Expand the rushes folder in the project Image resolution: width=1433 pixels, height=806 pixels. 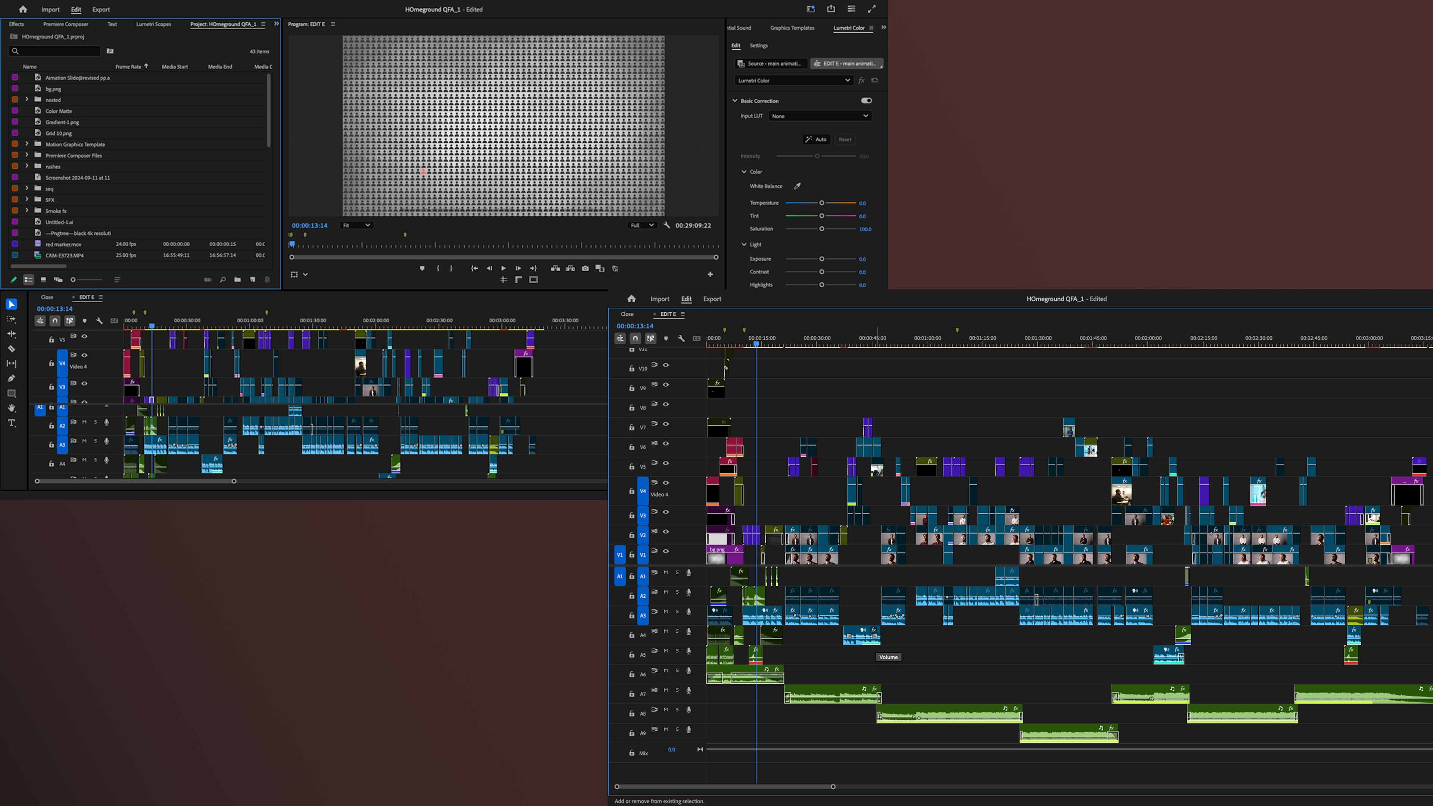(27, 166)
